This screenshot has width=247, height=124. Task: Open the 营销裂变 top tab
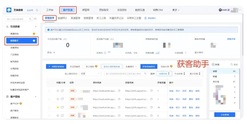click(x=104, y=10)
